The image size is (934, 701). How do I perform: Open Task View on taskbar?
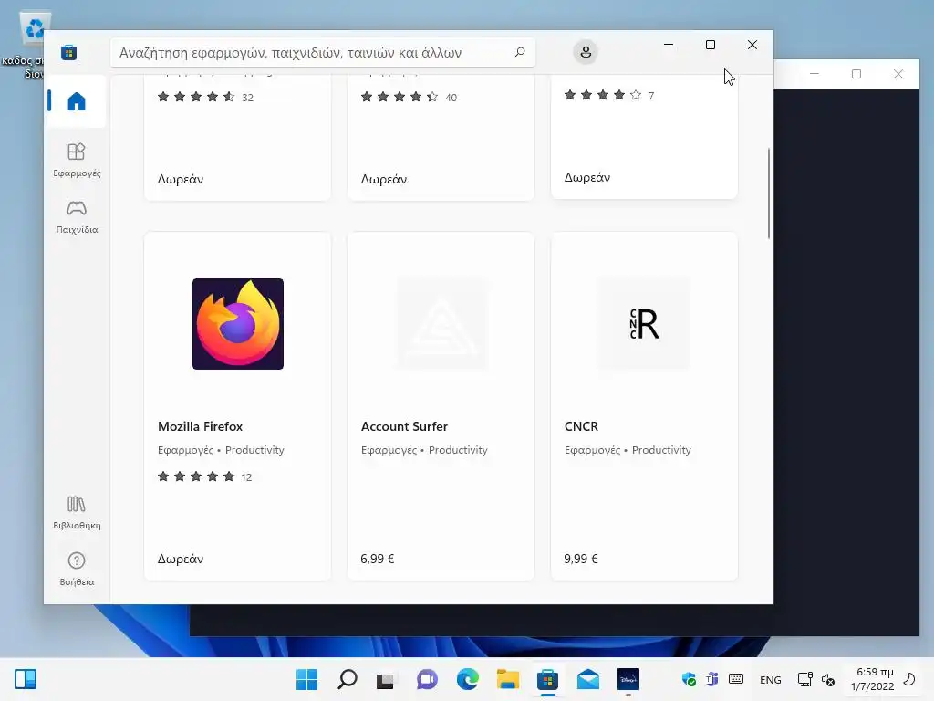386,679
